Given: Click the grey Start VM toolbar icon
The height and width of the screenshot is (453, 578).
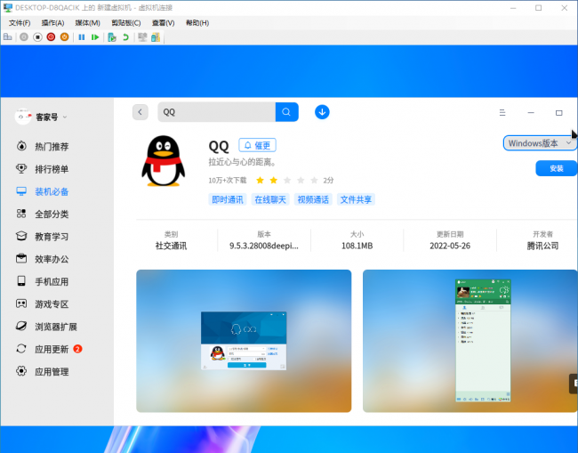Looking at the screenshot, I should click(x=24, y=36).
